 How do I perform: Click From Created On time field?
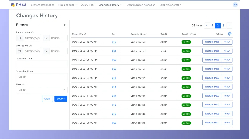tap(58, 38)
